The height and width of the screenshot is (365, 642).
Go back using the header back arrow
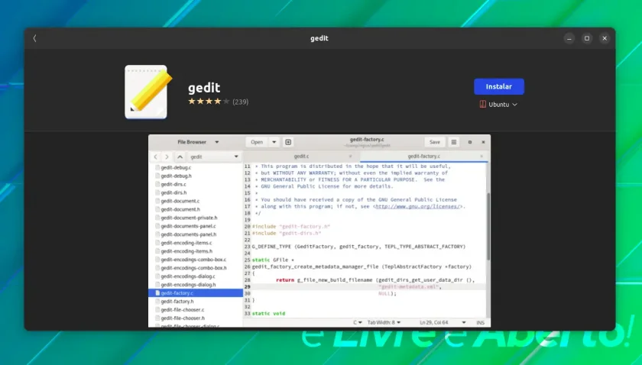[35, 38]
